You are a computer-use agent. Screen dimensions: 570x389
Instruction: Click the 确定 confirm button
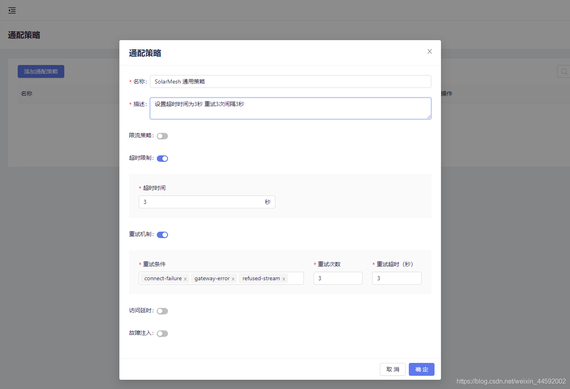point(422,369)
